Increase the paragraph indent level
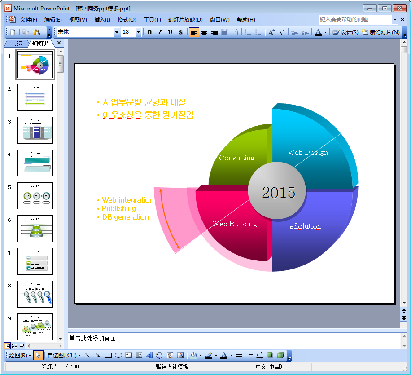This screenshot has width=411, height=375. coord(305,32)
